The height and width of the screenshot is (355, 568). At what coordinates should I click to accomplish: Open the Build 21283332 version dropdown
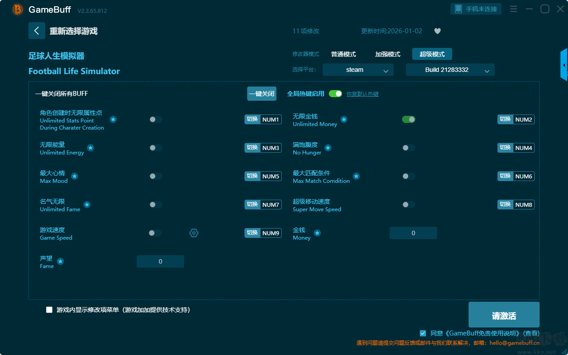pyautogui.click(x=450, y=70)
